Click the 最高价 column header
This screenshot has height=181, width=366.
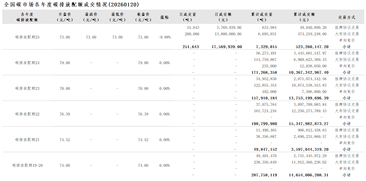pos(91,17)
